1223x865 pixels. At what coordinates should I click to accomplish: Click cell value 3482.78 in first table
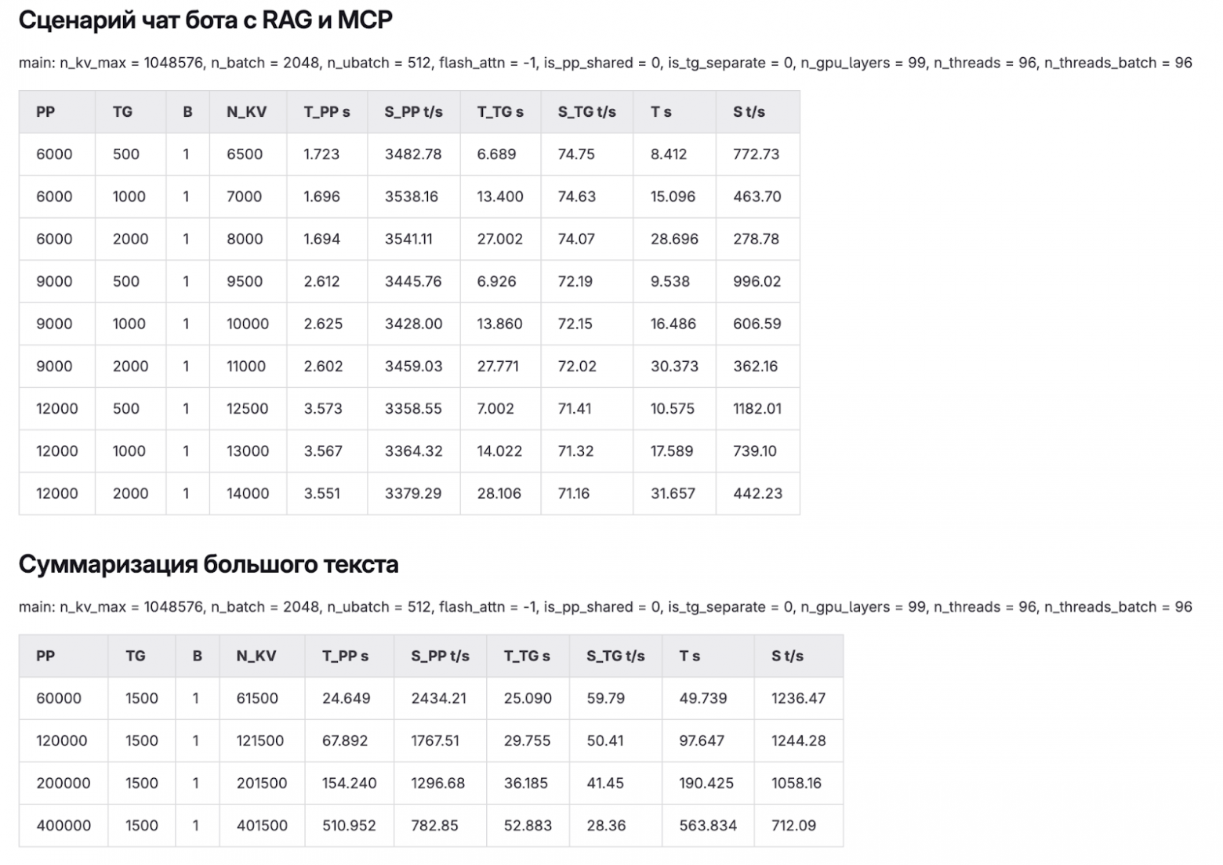412,154
